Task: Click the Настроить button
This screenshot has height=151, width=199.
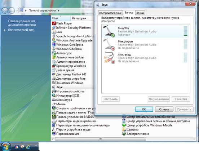Action: [111, 99]
